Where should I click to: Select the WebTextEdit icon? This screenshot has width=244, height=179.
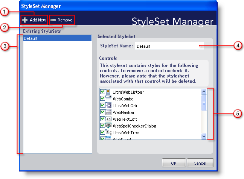coord(108,119)
